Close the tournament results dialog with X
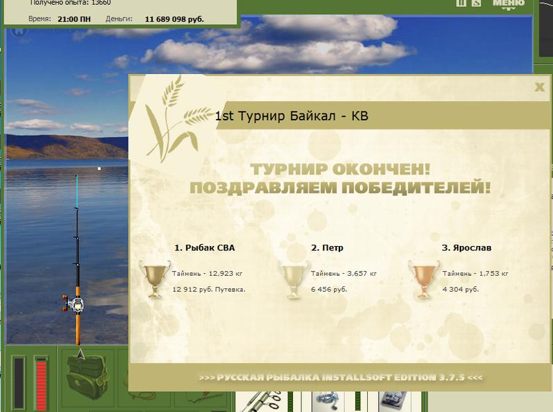The height and width of the screenshot is (412, 553). 539,87
